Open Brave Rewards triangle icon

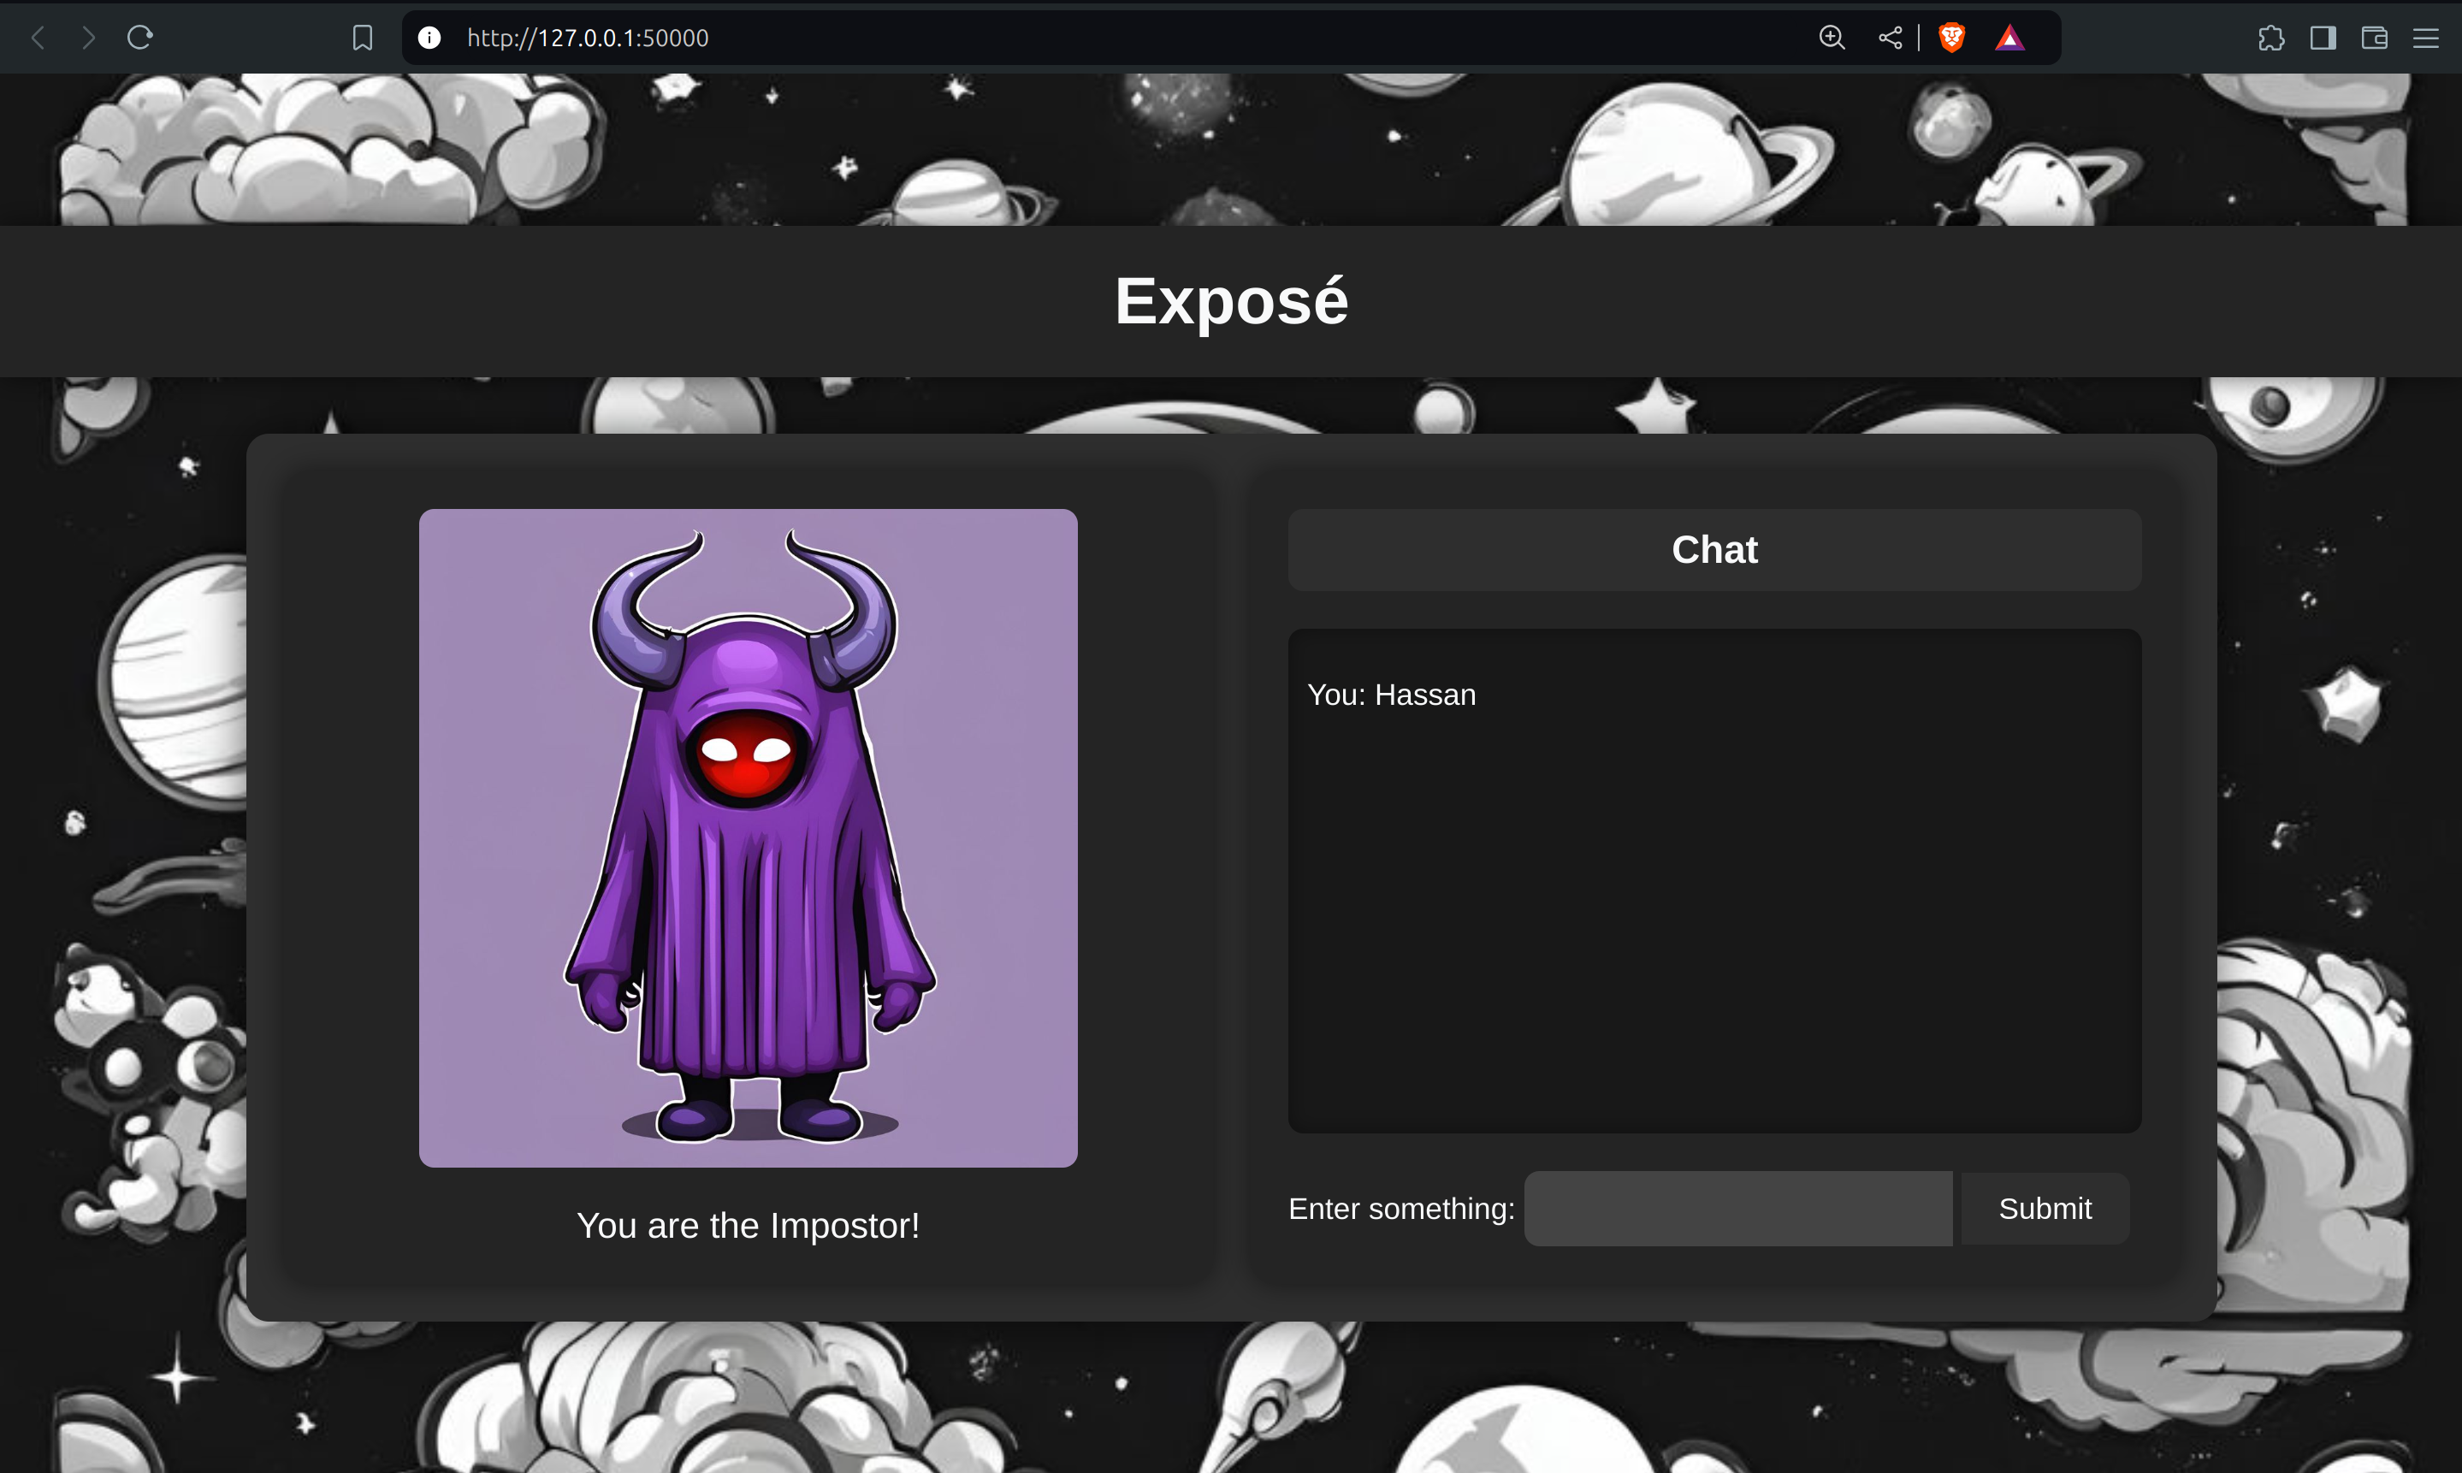pyautogui.click(x=2009, y=38)
